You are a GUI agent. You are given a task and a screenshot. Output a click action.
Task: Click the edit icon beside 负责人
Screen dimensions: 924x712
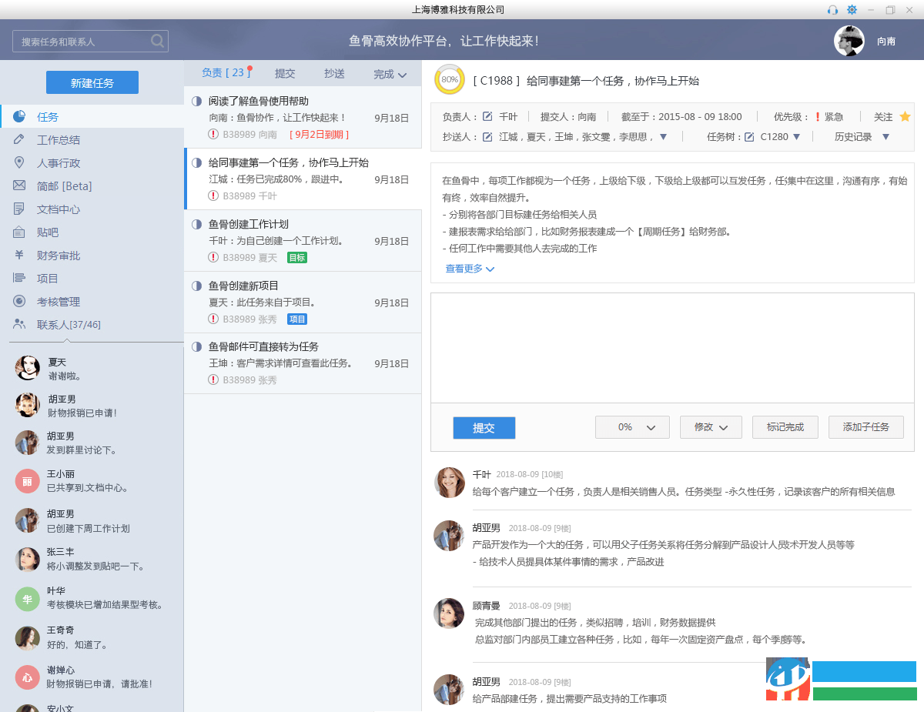[x=488, y=117]
